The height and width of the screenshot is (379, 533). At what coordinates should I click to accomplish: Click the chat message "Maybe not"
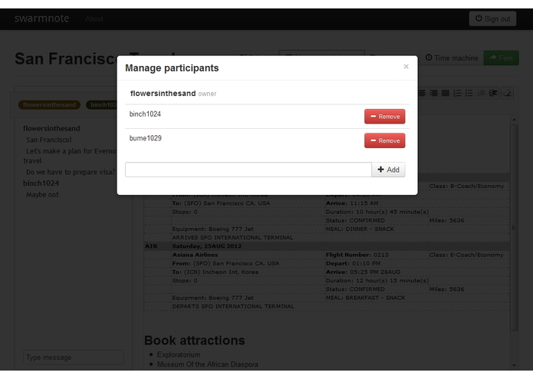pyautogui.click(x=42, y=195)
